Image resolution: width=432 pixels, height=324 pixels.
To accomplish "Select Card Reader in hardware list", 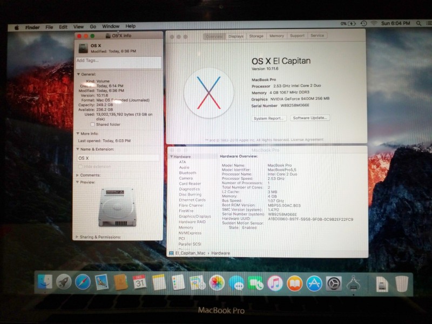I will 190,184.
